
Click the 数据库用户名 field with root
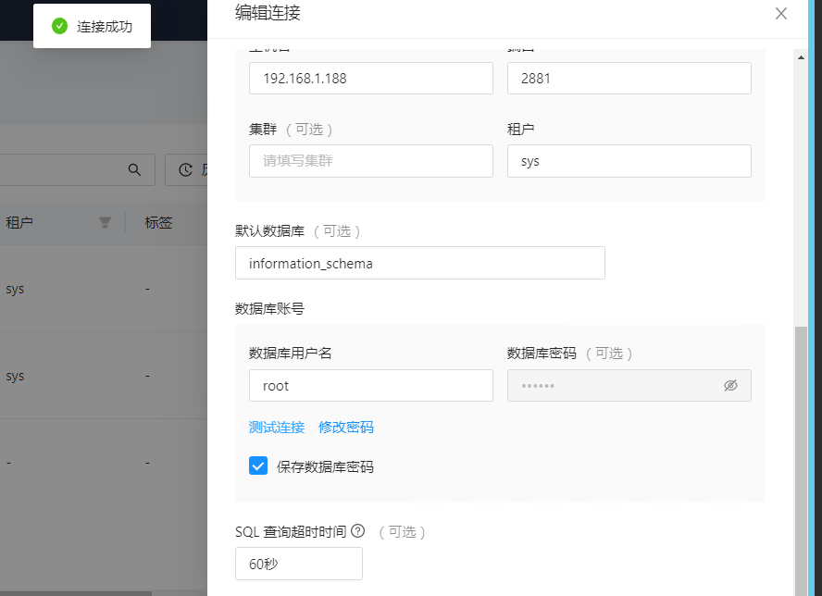coord(370,386)
